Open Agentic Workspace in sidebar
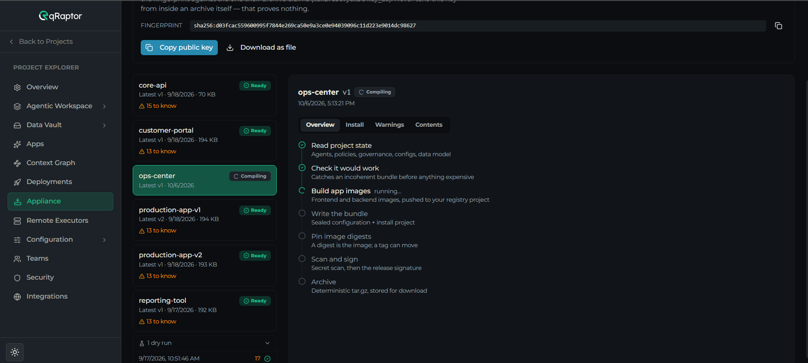808x363 pixels. tap(60, 106)
